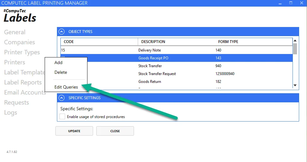Screen dimensions: 307x162
Task: Go to Companies in sidebar
Action: pos(20,42)
